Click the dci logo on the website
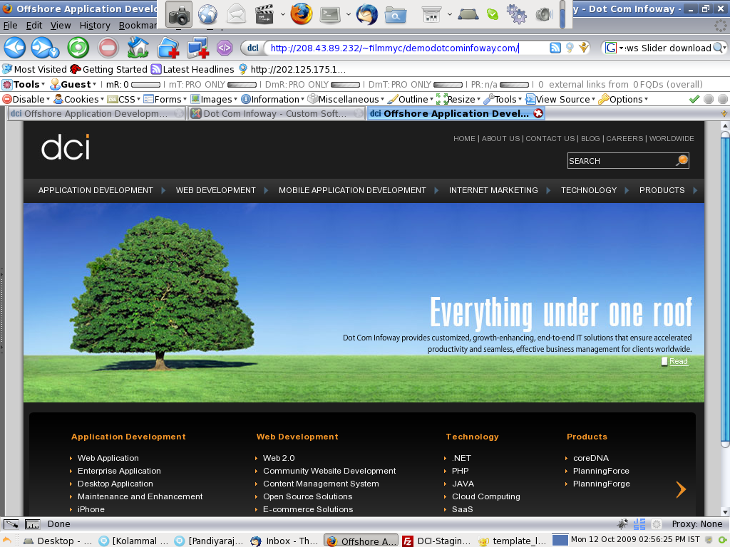This screenshot has height=547, width=730. click(x=66, y=147)
